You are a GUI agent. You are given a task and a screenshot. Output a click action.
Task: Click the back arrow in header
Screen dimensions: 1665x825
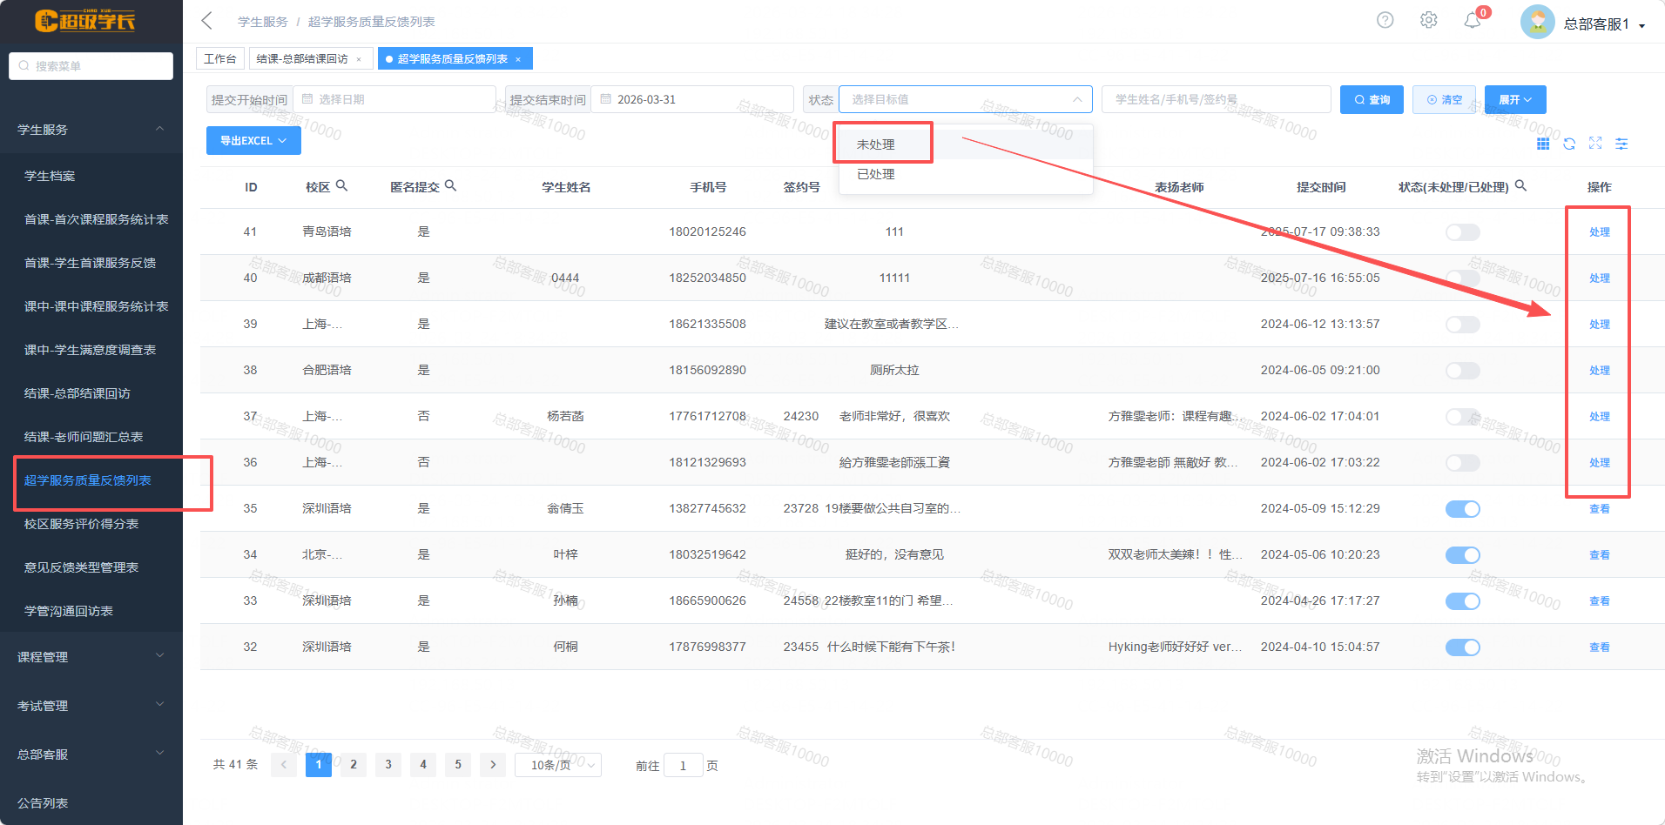(207, 21)
